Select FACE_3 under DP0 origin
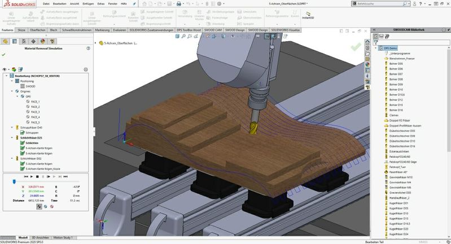Screen dimensions: 451x244 [x=35, y=112]
